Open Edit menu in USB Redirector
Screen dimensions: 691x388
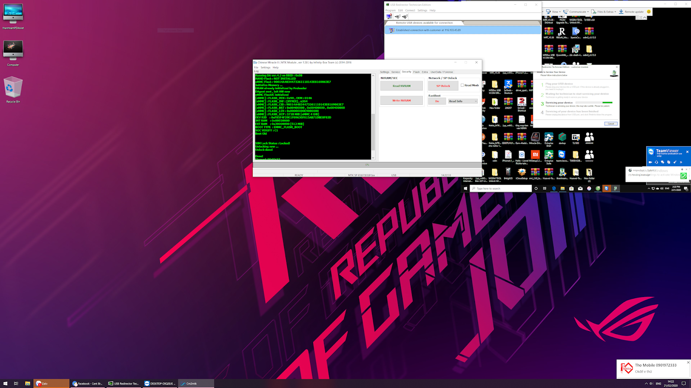(x=400, y=10)
